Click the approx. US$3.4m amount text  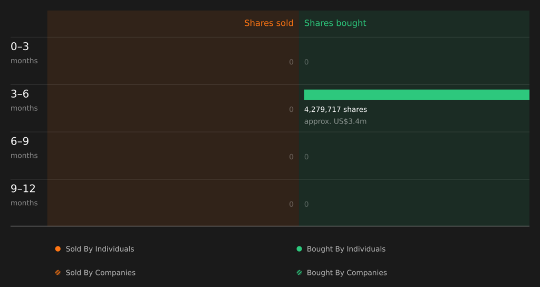coord(335,121)
